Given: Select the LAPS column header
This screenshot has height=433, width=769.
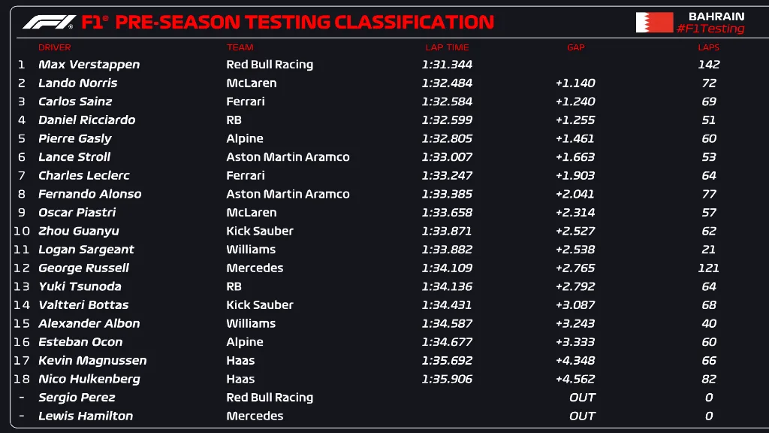Looking at the screenshot, I should point(708,47).
